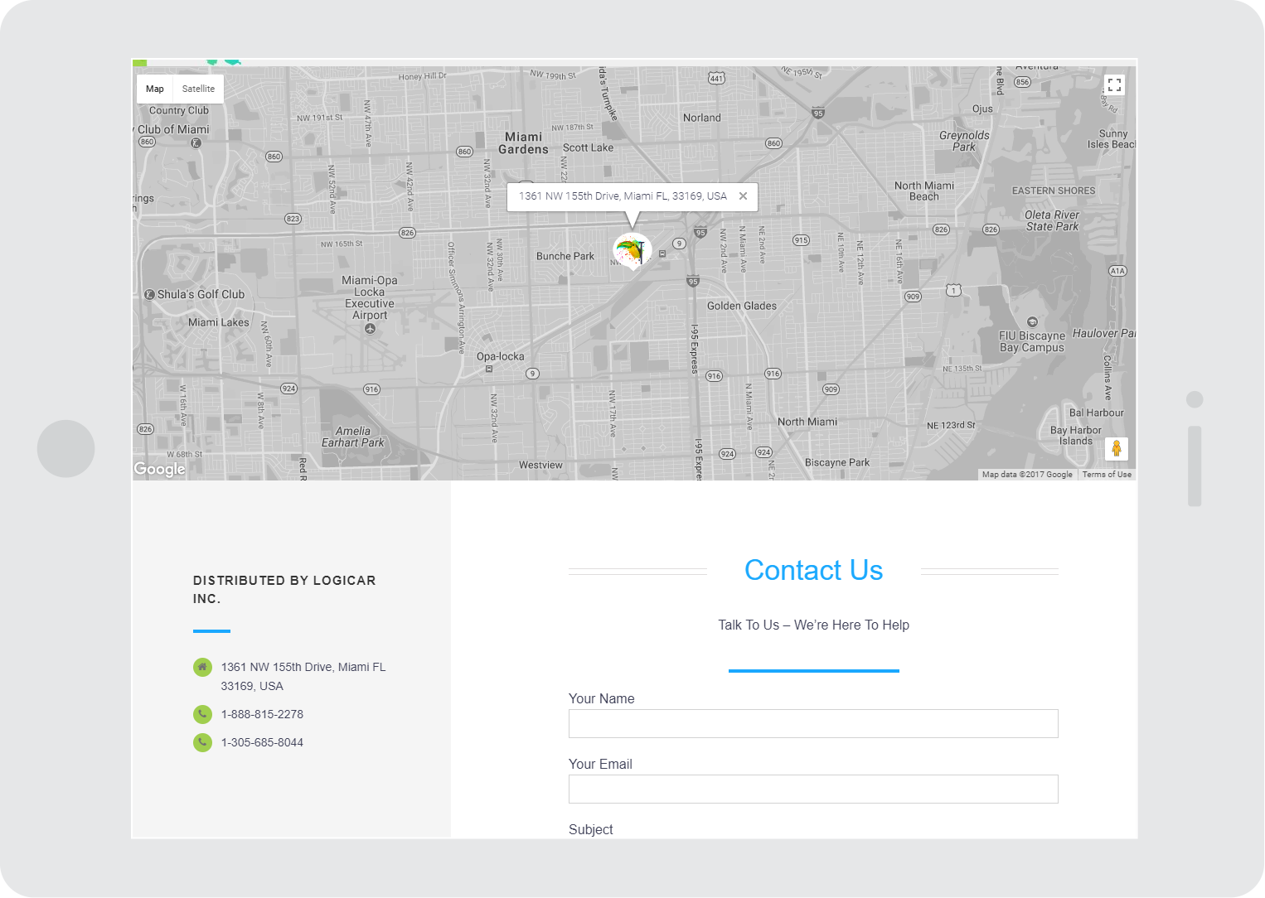
Task: Click the Google logo on the map
Action: [x=160, y=469]
